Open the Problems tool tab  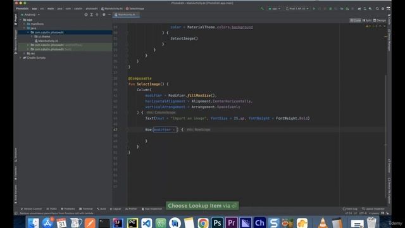coord(68,209)
